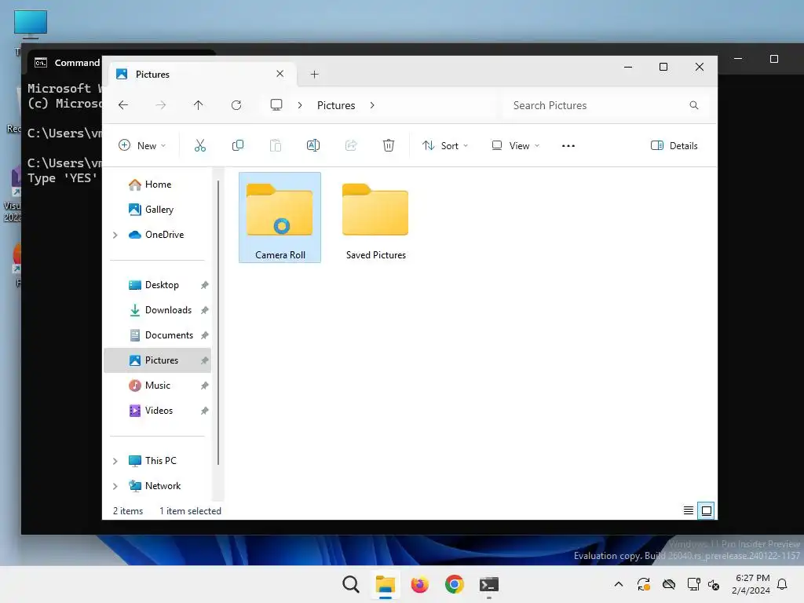Click the navigation pane scrollbar
Image resolution: width=804 pixels, height=603 pixels.
click(x=218, y=322)
